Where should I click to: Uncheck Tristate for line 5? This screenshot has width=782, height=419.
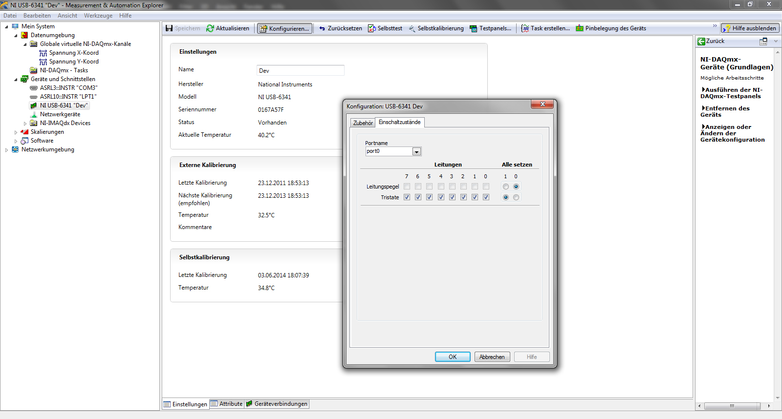point(429,197)
